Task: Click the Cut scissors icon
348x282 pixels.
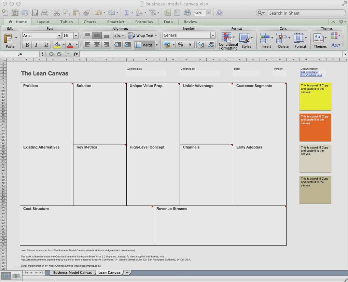Action: tap(57, 13)
